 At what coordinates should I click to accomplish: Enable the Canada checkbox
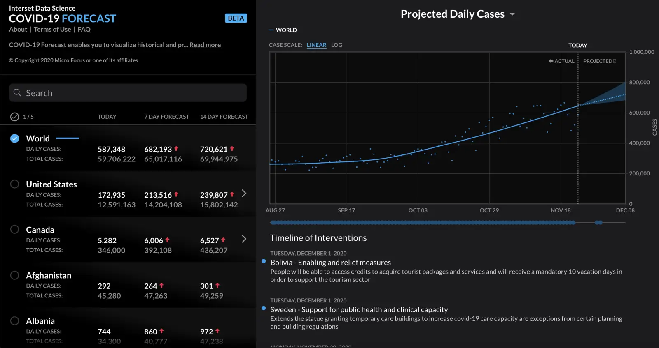tap(14, 230)
